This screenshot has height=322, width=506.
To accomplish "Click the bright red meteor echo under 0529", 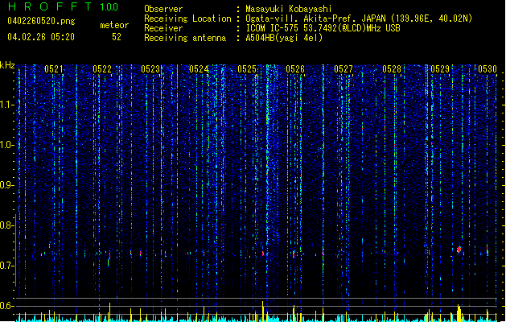I will (459, 250).
